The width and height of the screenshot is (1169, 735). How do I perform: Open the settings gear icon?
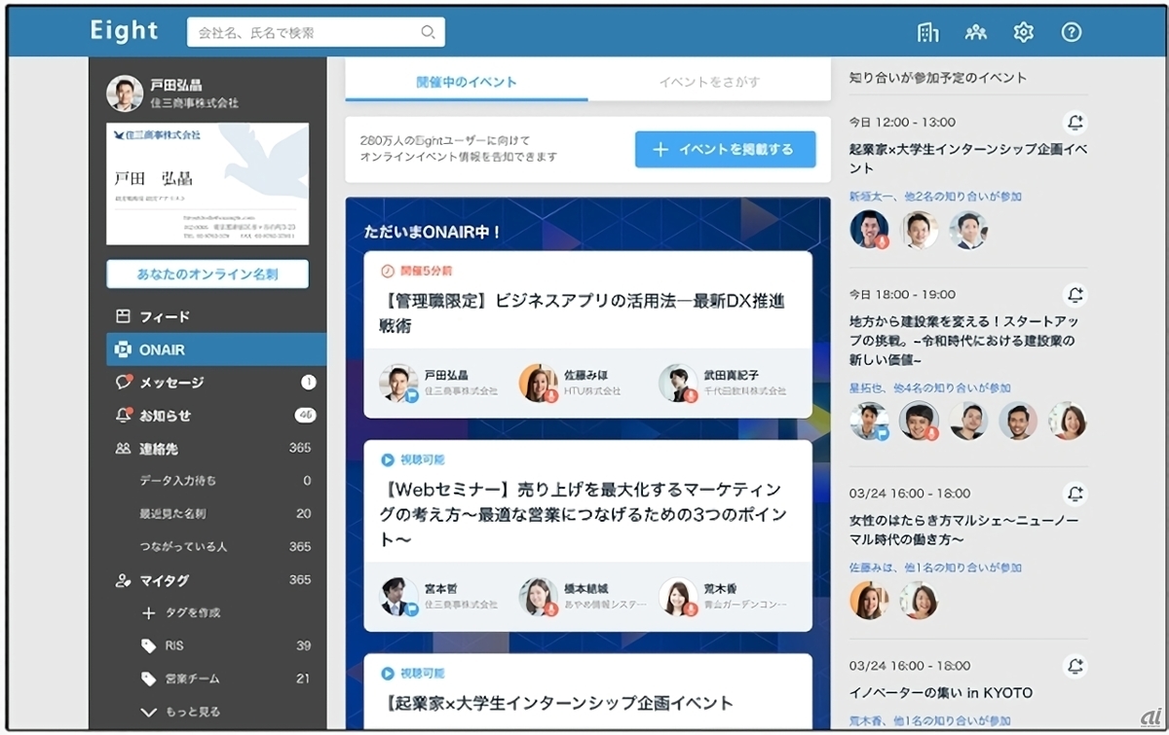tap(1023, 32)
